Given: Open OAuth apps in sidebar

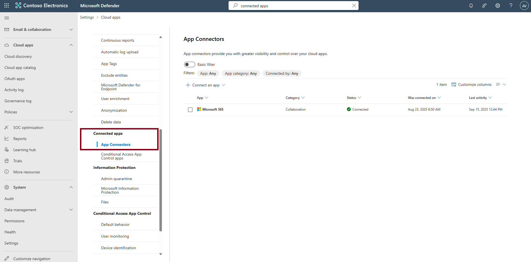Looking at the screenshot, I should (x=15, y=79).
